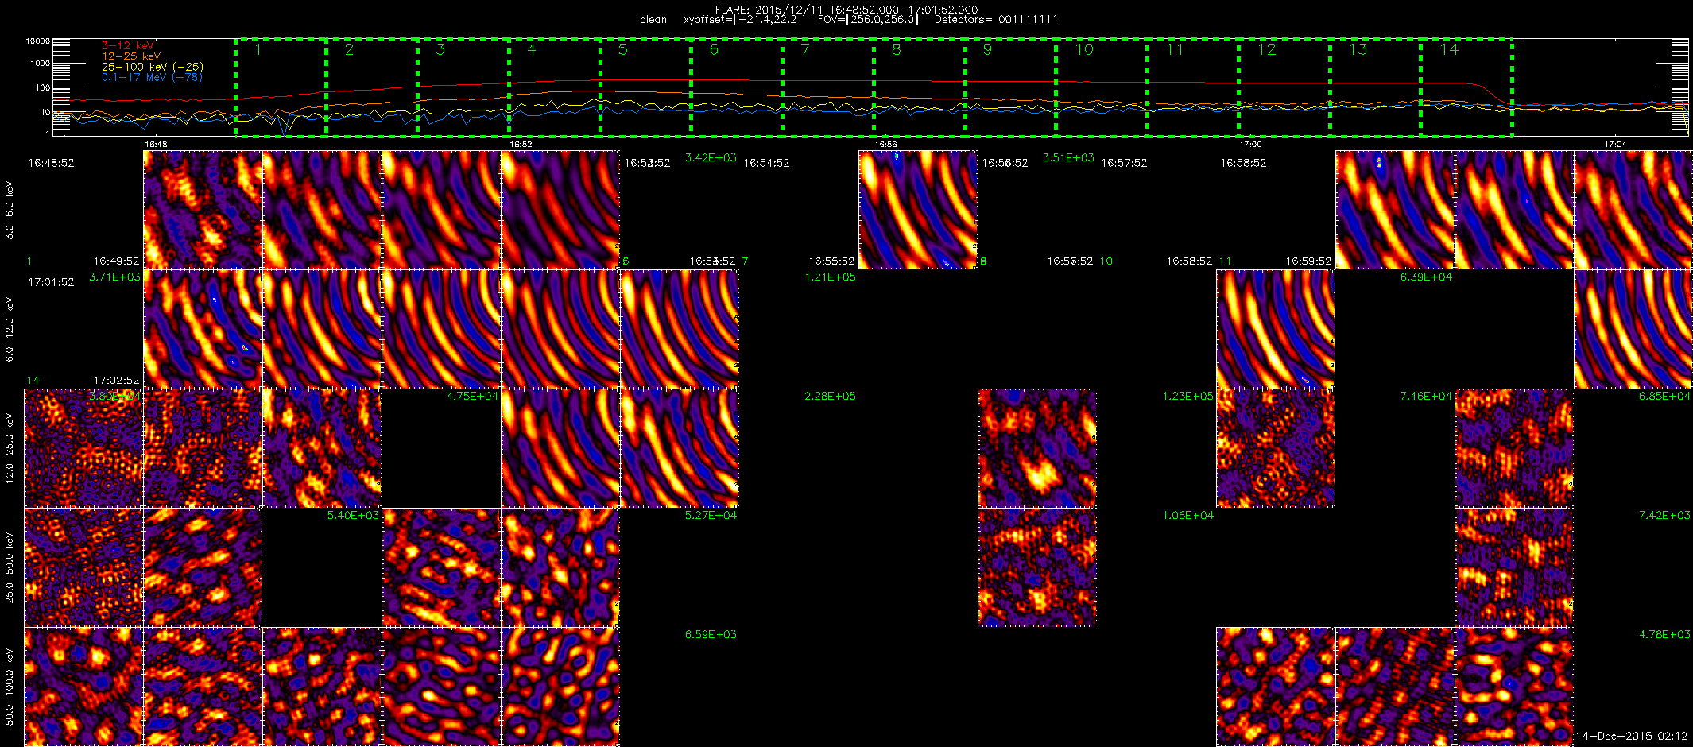Select interval 4 label in the light curve

[x=532, y=49]
